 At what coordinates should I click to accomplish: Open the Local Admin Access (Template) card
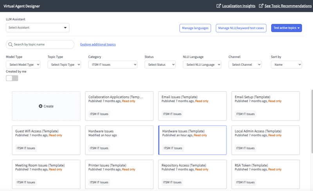tap(266, 140)
